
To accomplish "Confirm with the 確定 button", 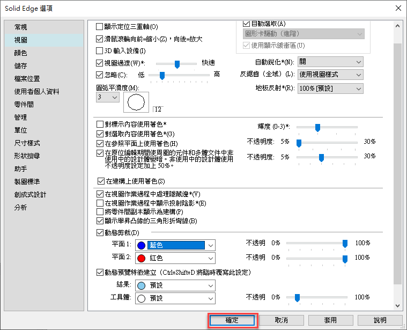I will coord(232,320).
